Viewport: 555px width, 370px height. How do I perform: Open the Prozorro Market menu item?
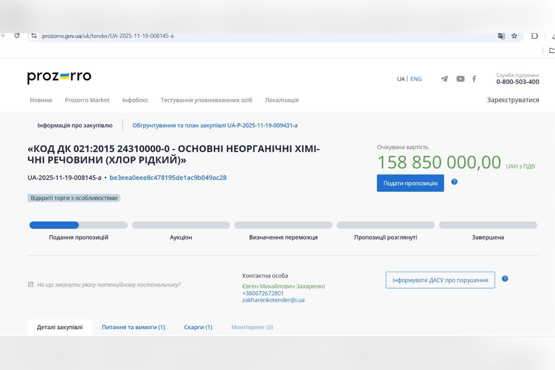pos(87,100)
